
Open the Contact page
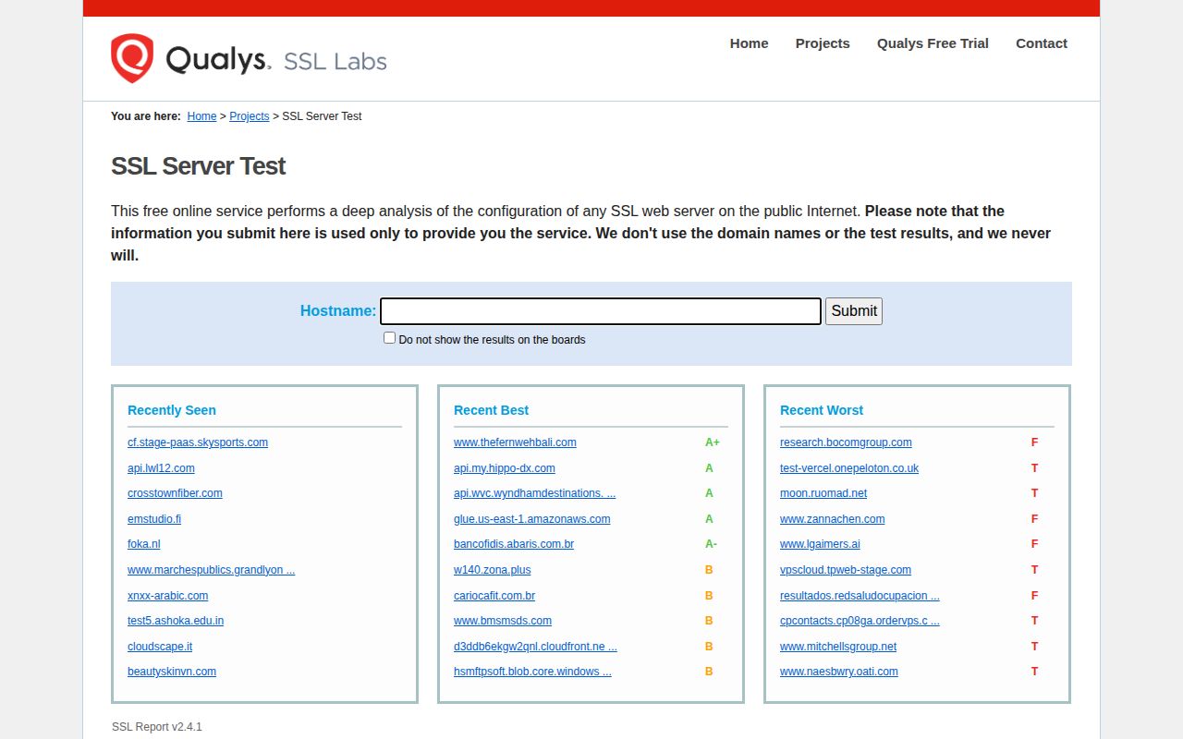tap(1042, 43)
